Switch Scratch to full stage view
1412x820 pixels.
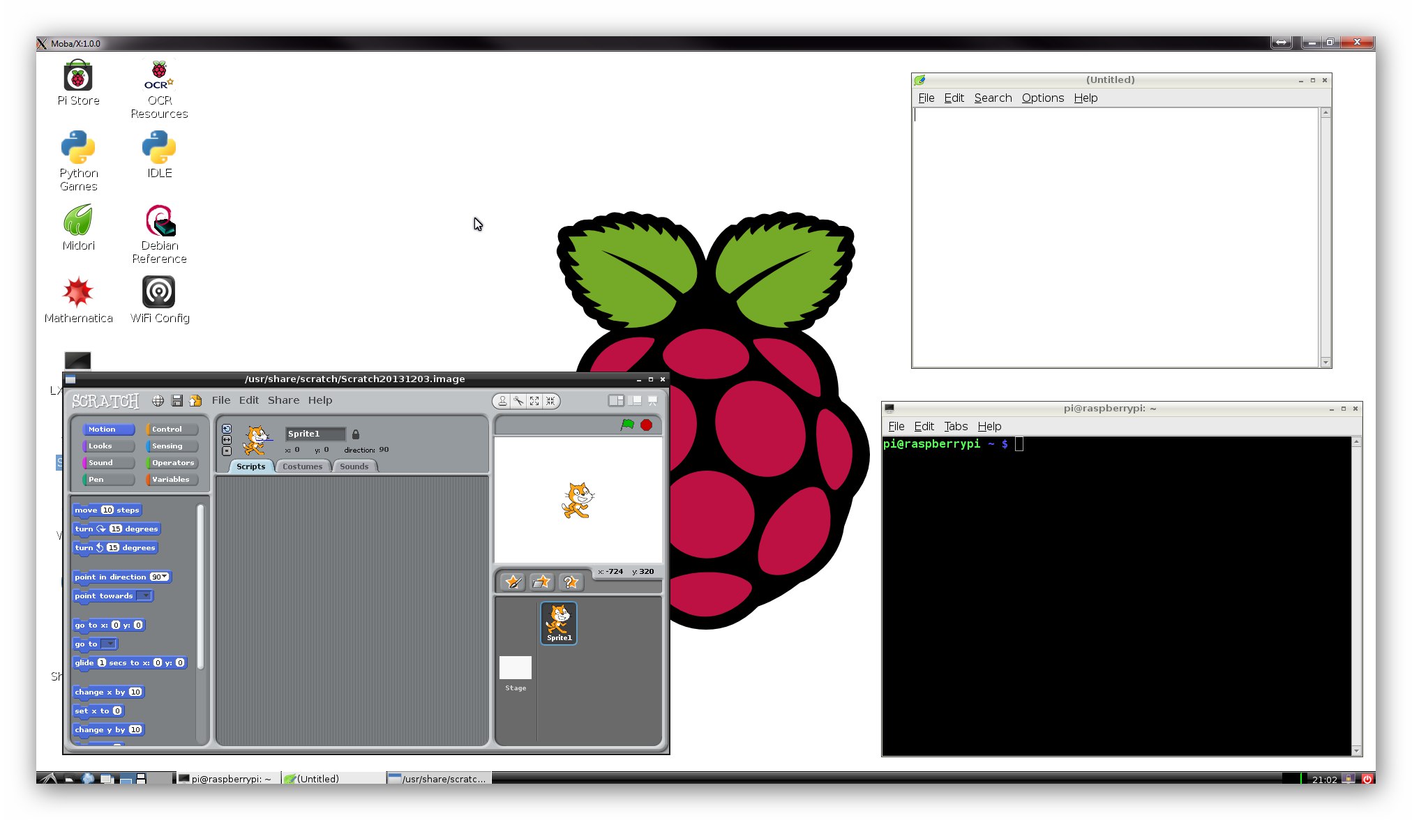(x=635, y=400)
